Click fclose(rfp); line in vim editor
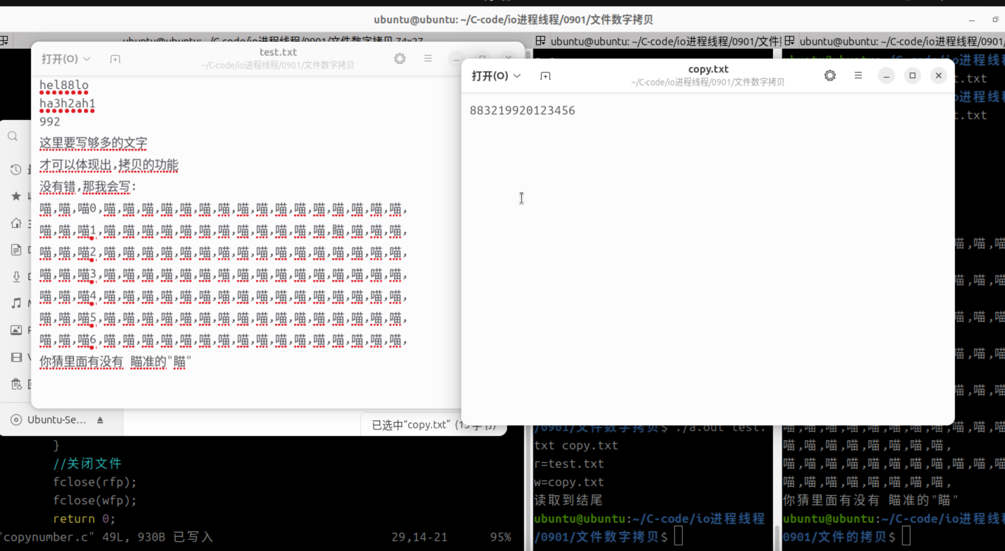This screenshot has height=551, width=1005. [x=95, y=482]
